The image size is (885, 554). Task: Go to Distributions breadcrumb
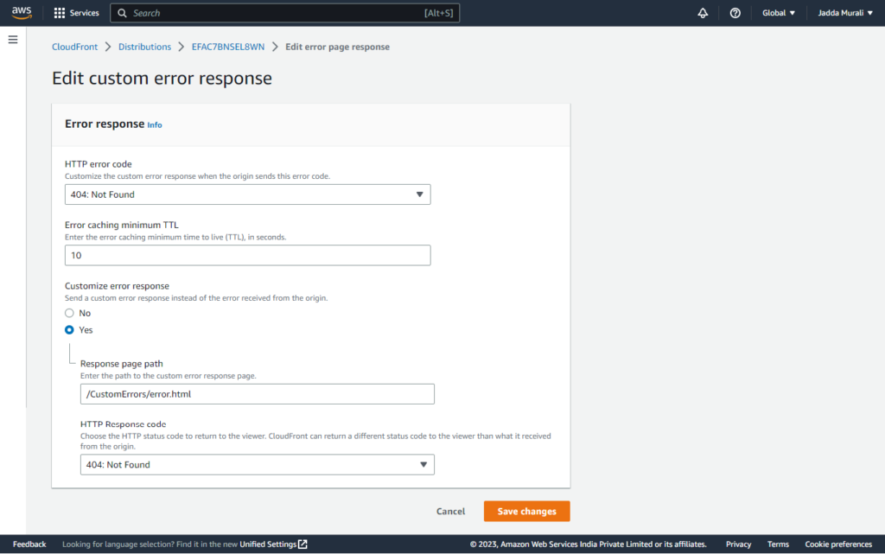tap(144, 47)
